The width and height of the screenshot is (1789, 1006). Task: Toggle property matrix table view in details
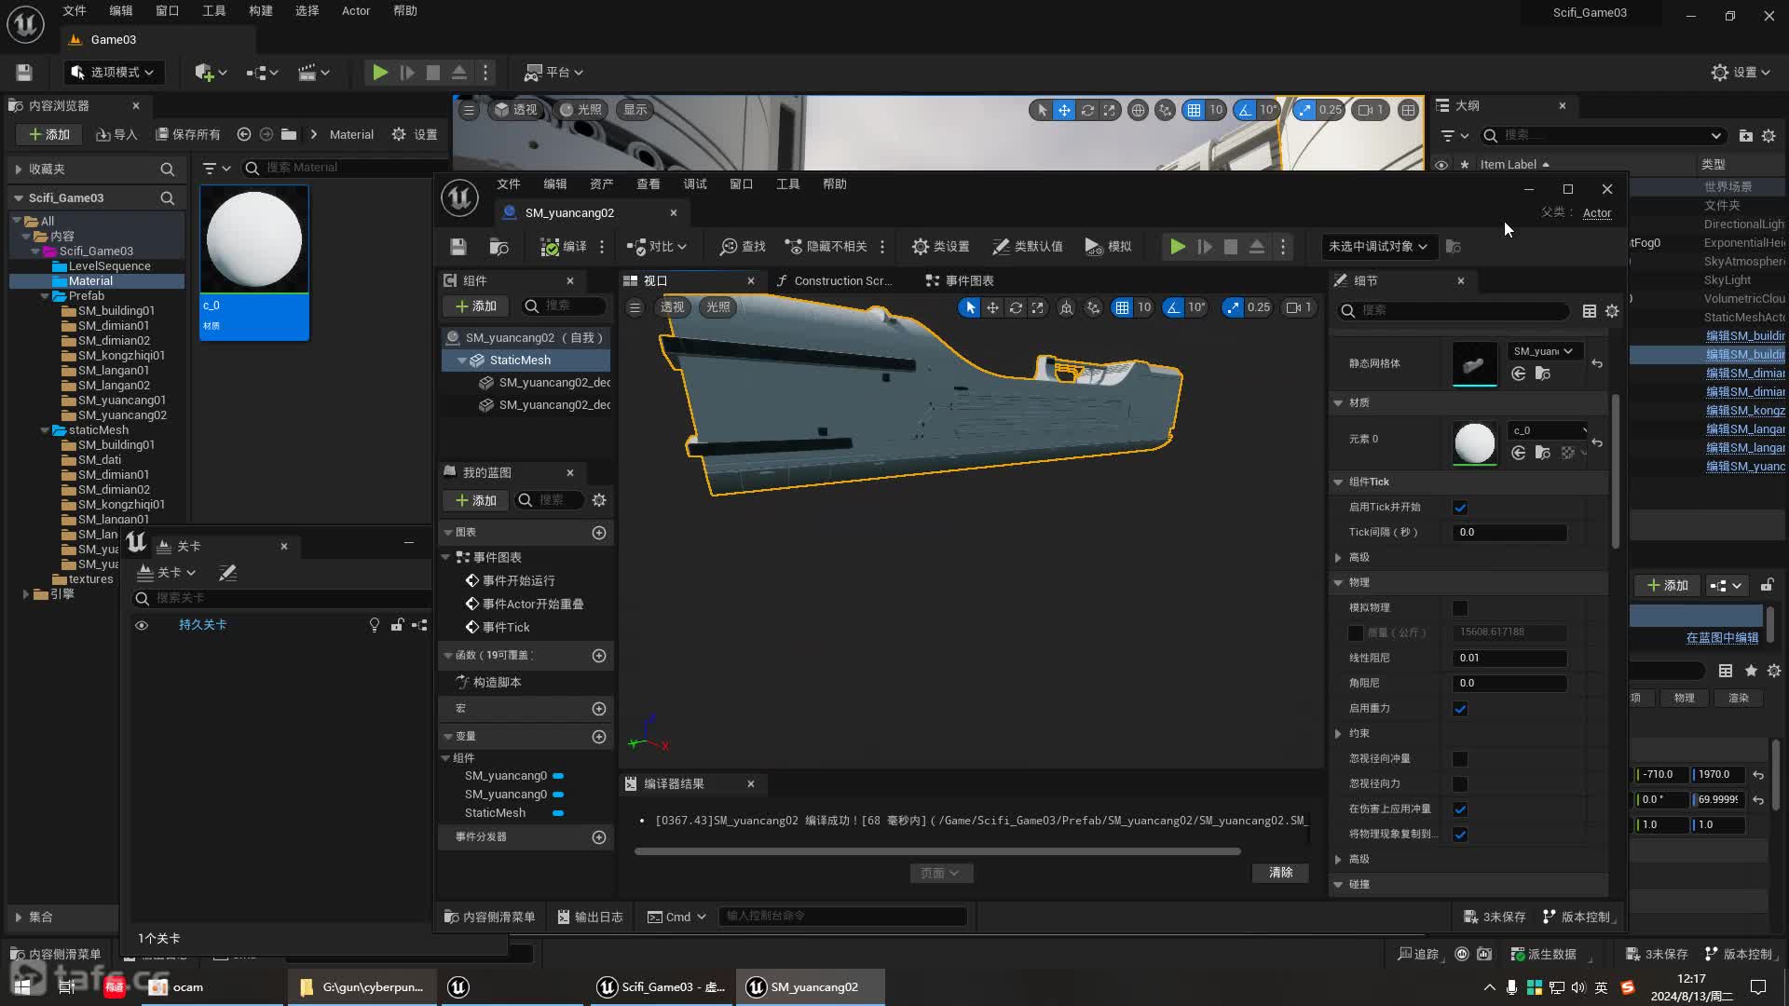pos(1590,311)
